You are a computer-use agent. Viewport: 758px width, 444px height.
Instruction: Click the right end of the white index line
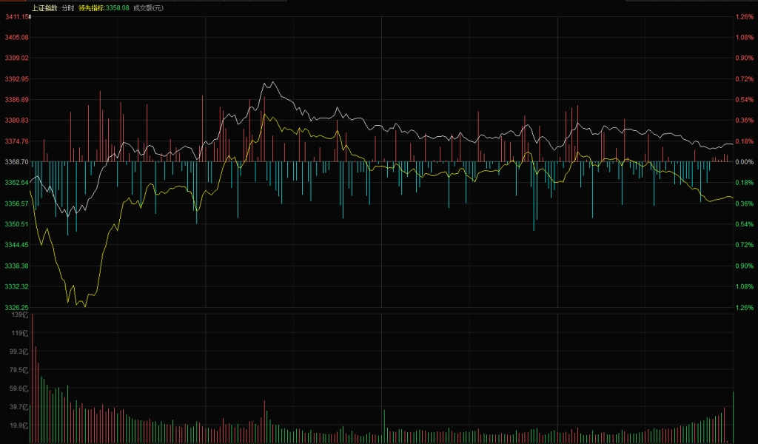pyautogui.click(x=732, y=144)
